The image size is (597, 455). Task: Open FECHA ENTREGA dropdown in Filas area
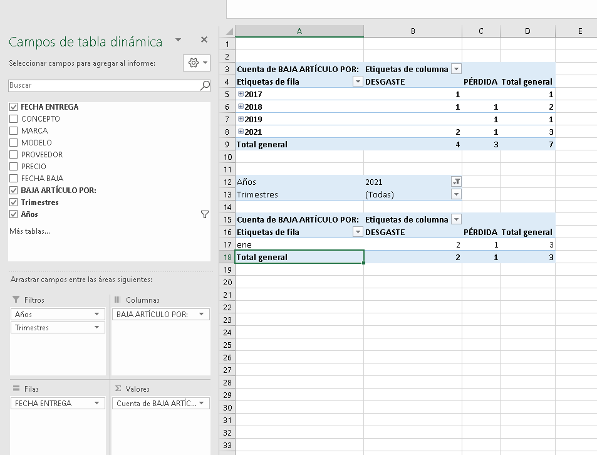click(x=96, y=403)
